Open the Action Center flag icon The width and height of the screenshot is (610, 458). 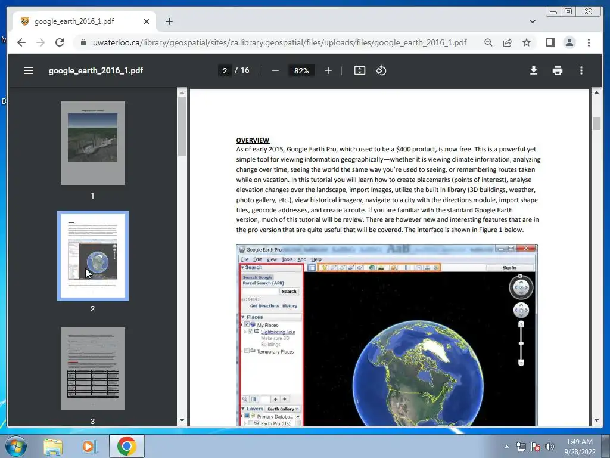pyautogui.click(x=536, y=447)
